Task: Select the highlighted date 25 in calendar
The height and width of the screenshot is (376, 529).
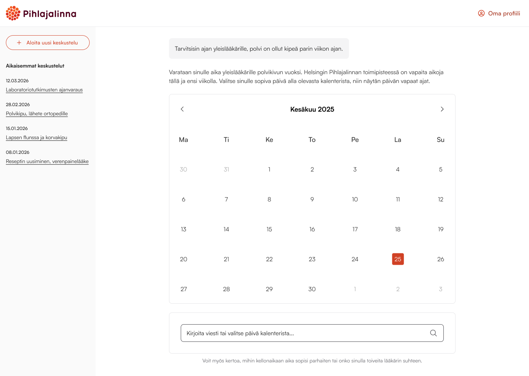Action: point(398,259)
